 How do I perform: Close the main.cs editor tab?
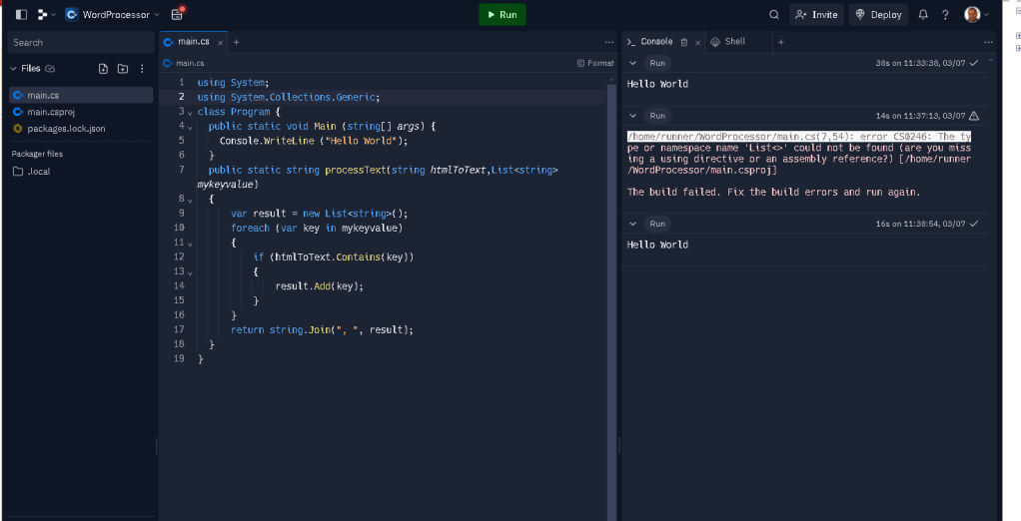pos(220,42)
